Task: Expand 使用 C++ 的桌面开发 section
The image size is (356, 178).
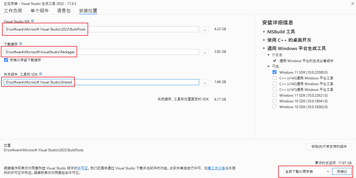Action: pyautogui.click(x=264, y=40)
